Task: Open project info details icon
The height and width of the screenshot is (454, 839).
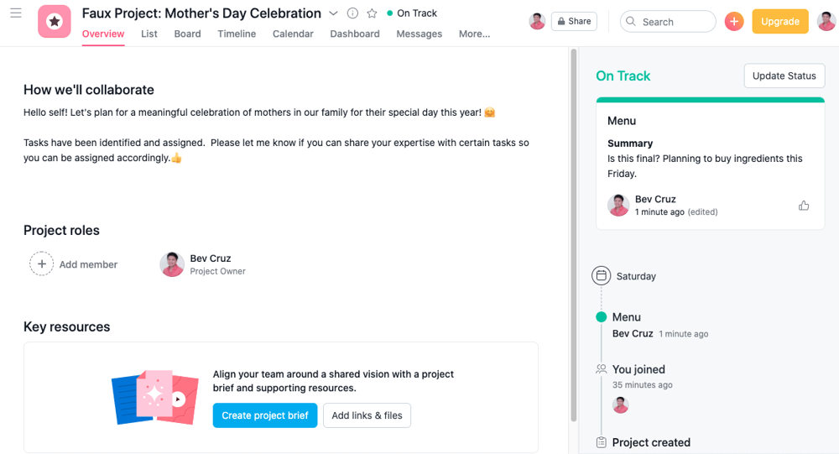Action: pyautogui.click(x=352, y=13)
